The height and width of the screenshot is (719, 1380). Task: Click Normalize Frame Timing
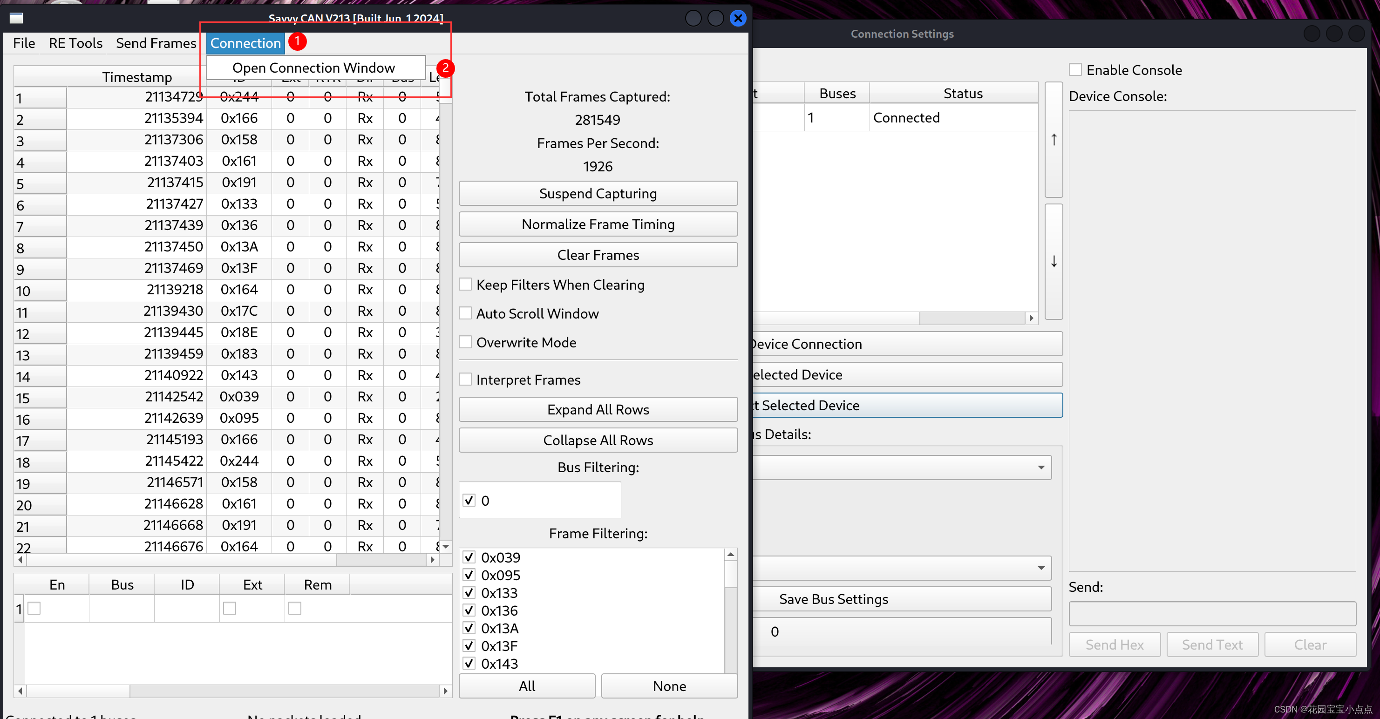[598, 224]
